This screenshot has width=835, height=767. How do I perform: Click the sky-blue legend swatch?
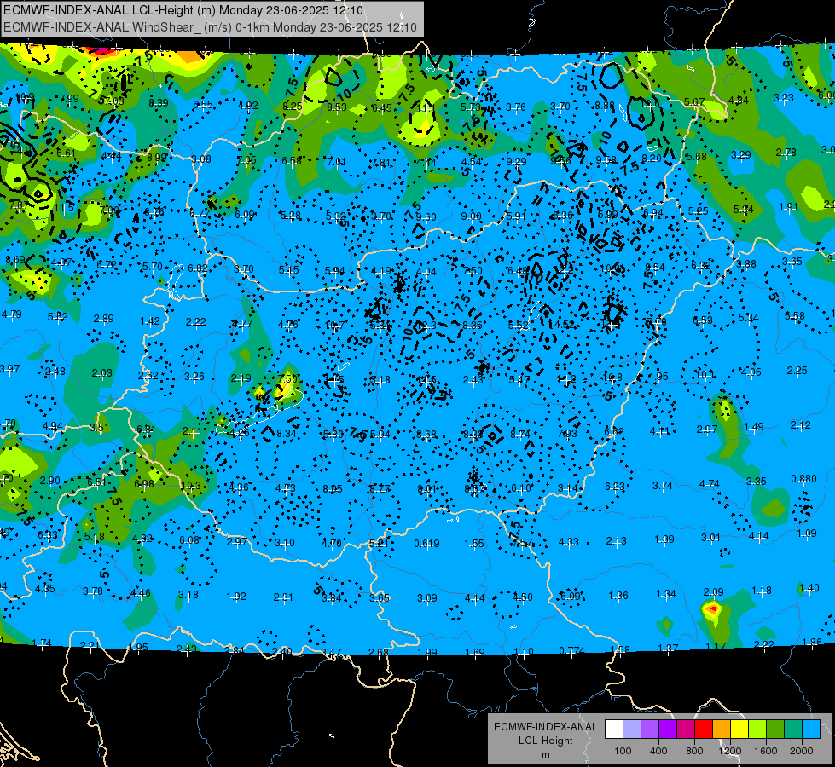coord(811,729)
